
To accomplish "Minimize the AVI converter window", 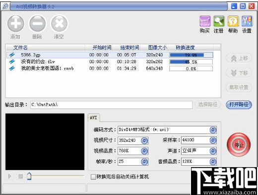I will pos(234,6).
